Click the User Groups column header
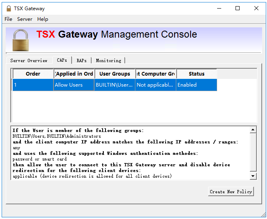This screenshot has height=219, width=267. tap(115, 74)
